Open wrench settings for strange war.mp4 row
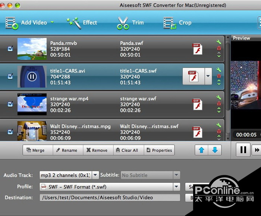261x216 pixels. (219, 98)
